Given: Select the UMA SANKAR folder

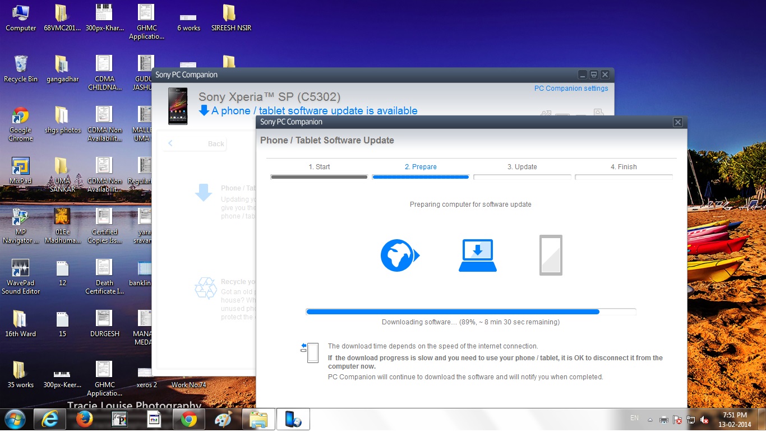Looking at the screenshot, I should (62, 175).
